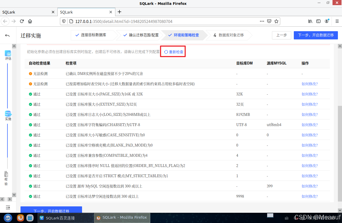This screenshot has width=342, height=223.
Task: Click top 下一步，开启数据迁移 button
Action: coord(316,35)
